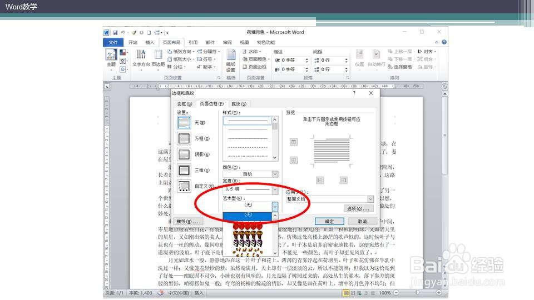
Task: Click the Options (选项) button
Action: click(x=358, y=208)
